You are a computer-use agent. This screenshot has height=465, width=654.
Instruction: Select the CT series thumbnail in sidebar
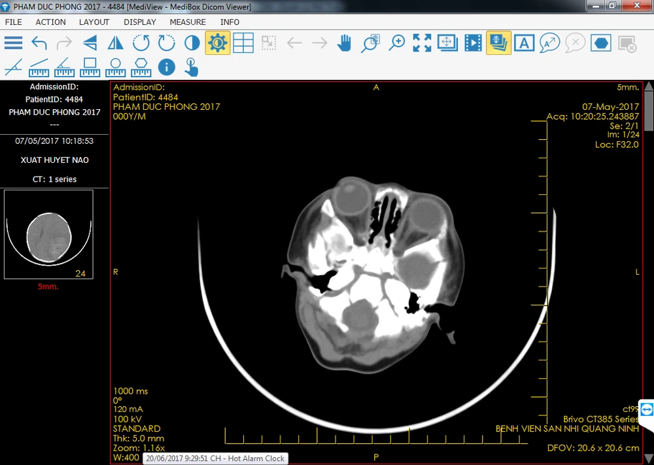click(x=48, y=234)
